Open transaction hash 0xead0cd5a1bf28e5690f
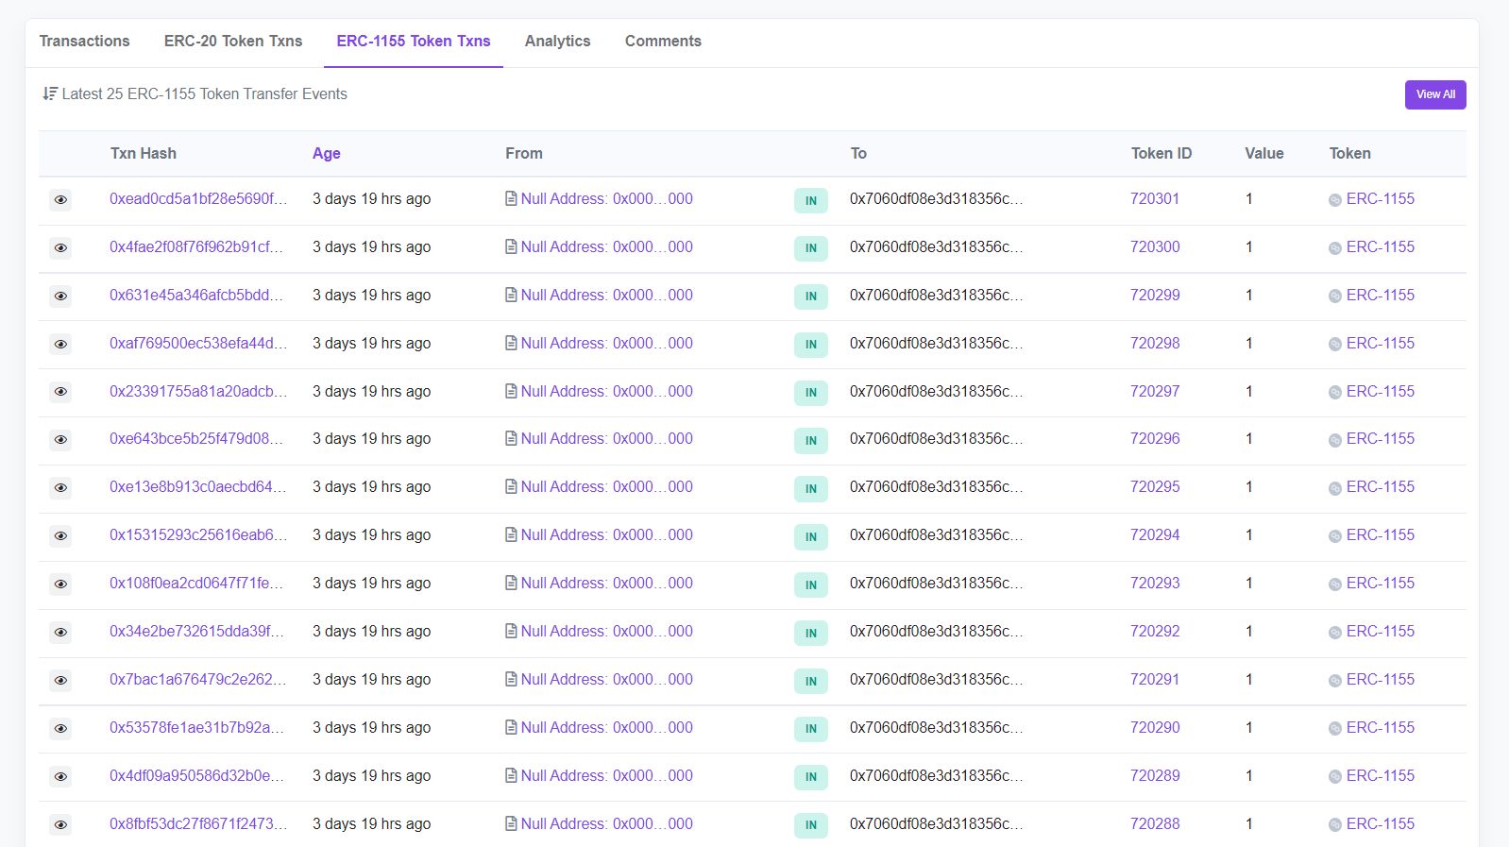The image size is (1509, 847). click(x=198, y=198)
